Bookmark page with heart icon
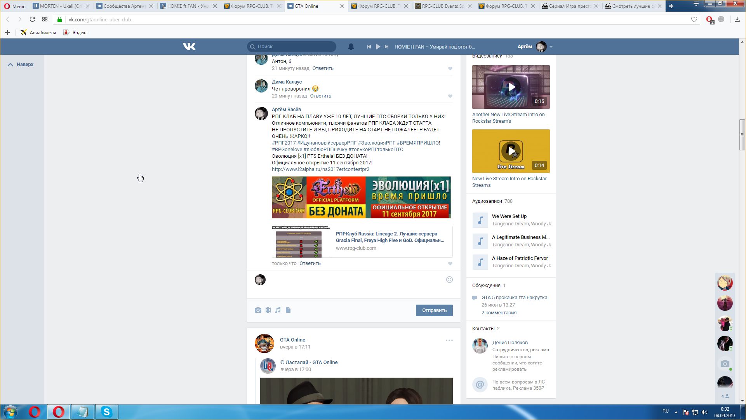This screenshot has width=746, height=420. click(694, 19)
